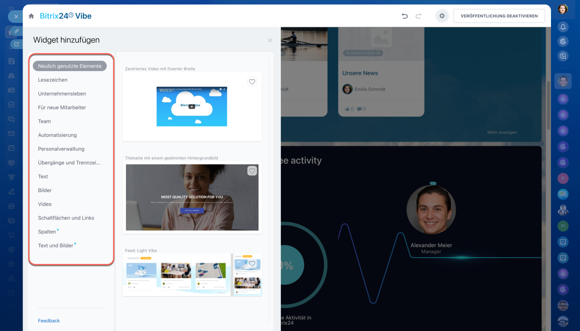580x331 pixels.
Task: Select the Bilder category
Action: 45,190
